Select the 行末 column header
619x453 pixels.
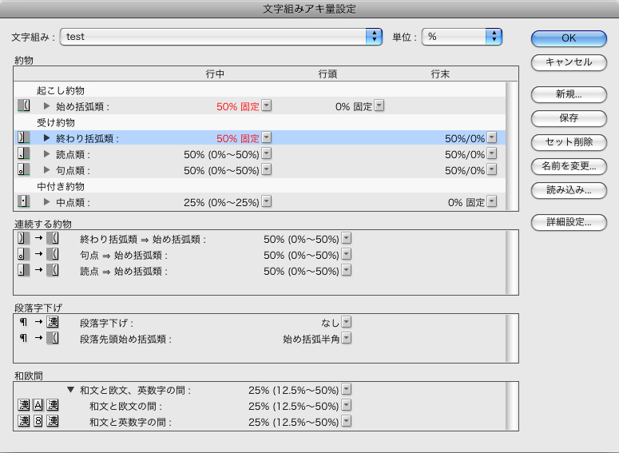440,74
